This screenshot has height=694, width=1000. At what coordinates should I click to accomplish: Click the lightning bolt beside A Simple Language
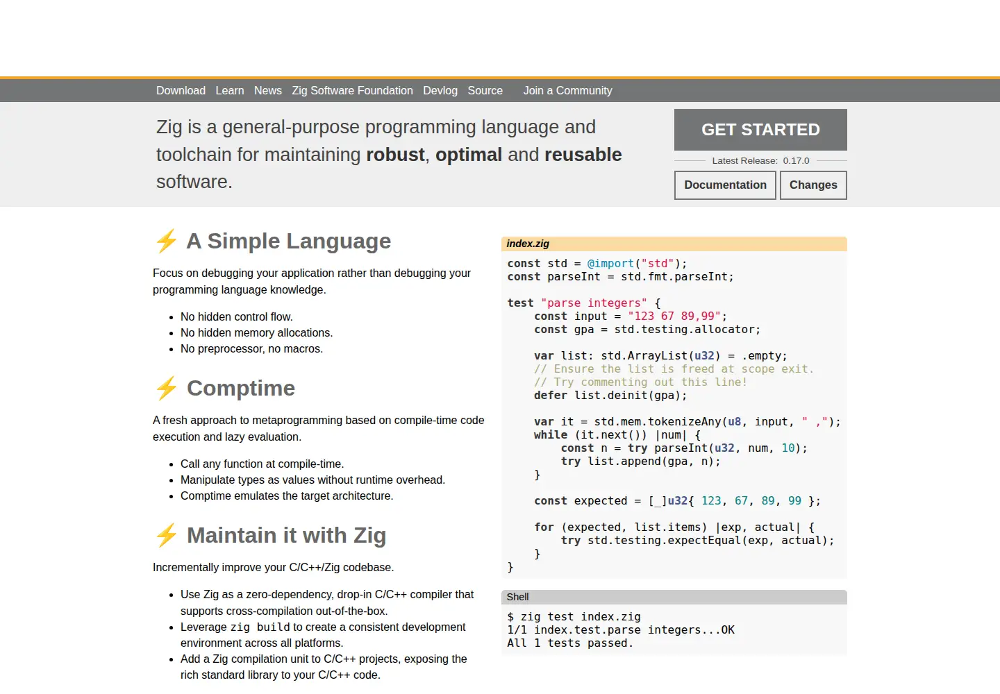coord(167,241)
